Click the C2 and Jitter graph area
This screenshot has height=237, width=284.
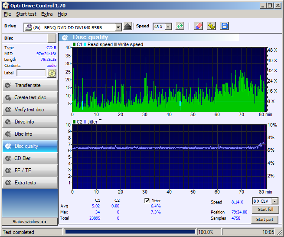click(x=169, y=157)
